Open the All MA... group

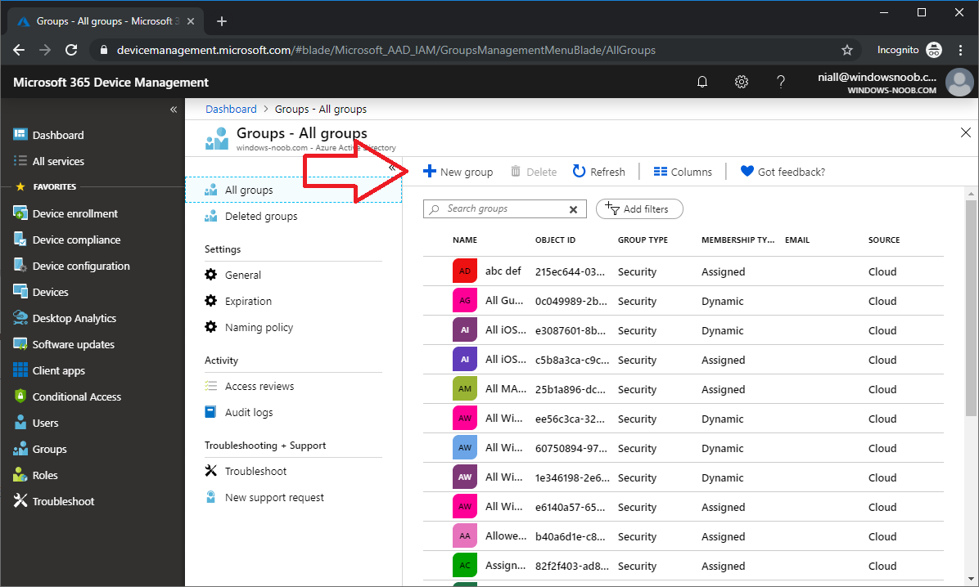(506, 388)
